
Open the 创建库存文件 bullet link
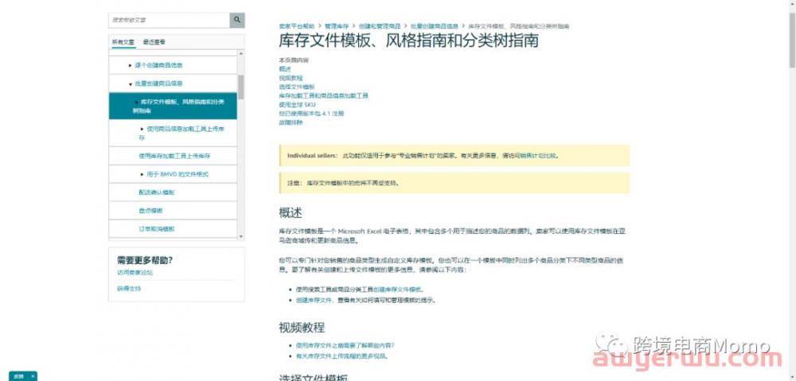click(x=314, y=301)
